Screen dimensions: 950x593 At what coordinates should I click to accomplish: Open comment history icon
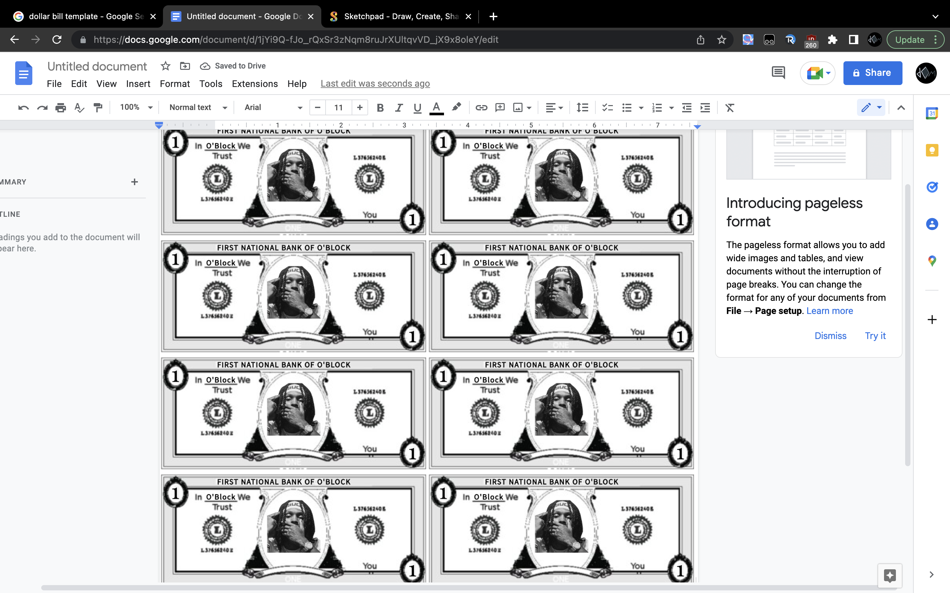point(778,72)
